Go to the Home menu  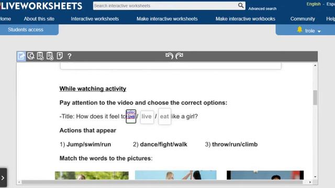(5, 19)
